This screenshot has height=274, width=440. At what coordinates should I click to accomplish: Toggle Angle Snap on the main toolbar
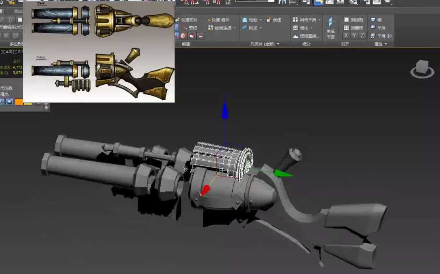192,2
